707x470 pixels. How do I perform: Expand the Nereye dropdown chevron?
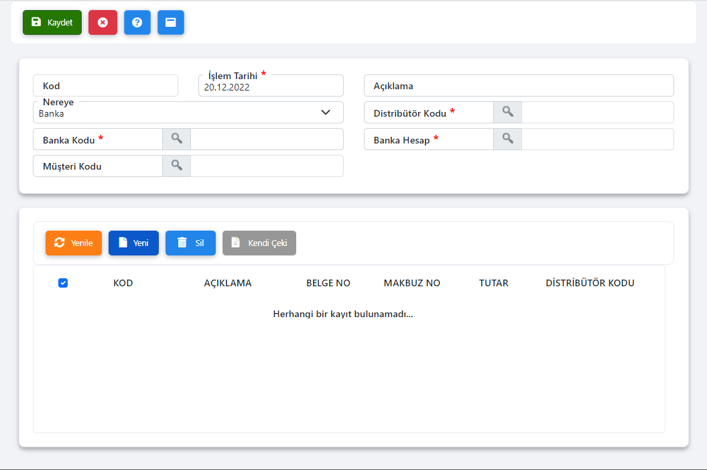[326, 112]
